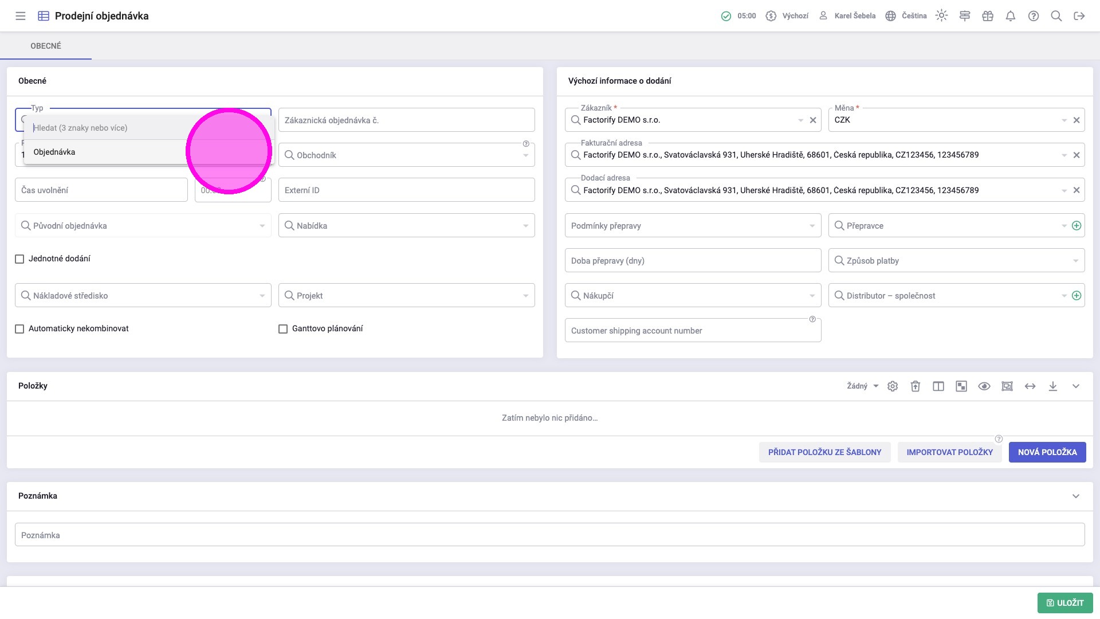Toggle the light/dark theme sun icon
The image size is (1100, 619).
(x=941, y=16)
